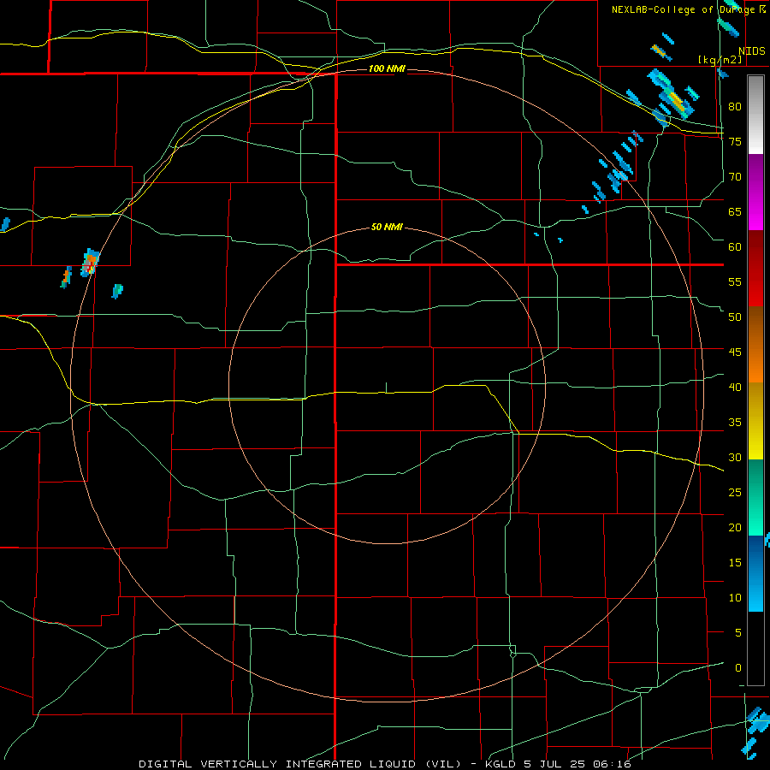Click the '35' value on the color scale
This screenshot has height=770, width=770.
(735, 423)
